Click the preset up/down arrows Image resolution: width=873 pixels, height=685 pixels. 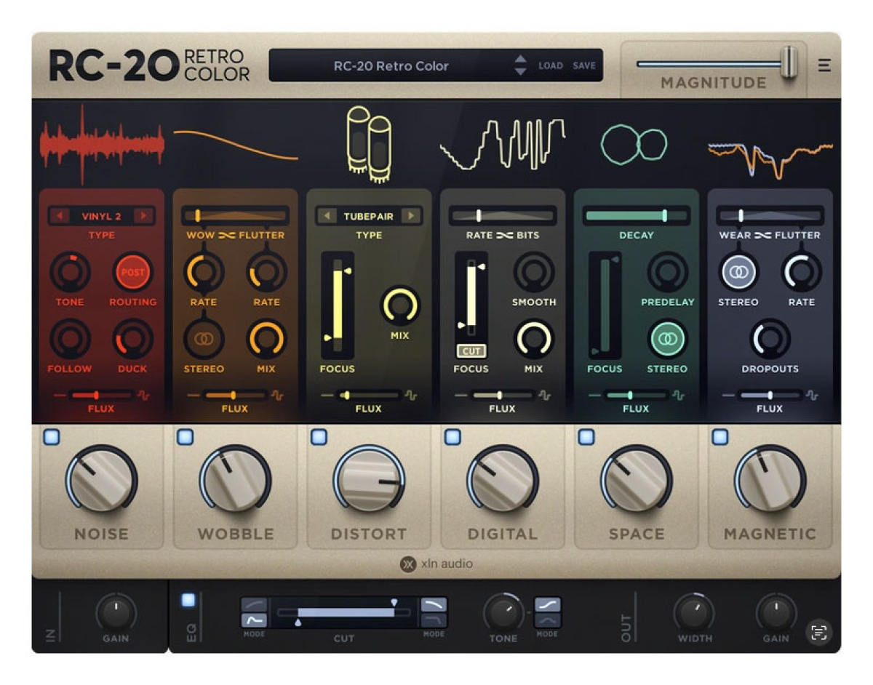(520, 65)
